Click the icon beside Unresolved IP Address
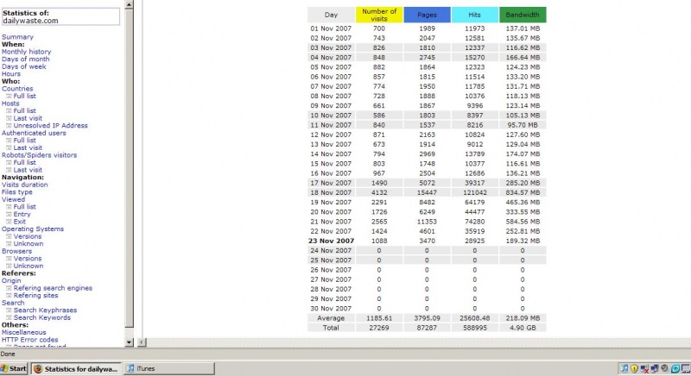The width and height of the screenshot is (691, 376). (10, 126)
